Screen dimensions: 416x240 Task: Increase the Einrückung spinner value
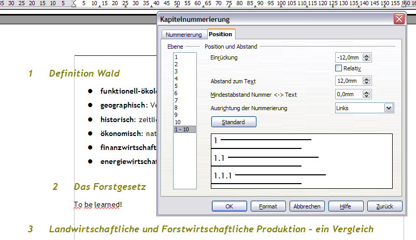pos(367,55)
